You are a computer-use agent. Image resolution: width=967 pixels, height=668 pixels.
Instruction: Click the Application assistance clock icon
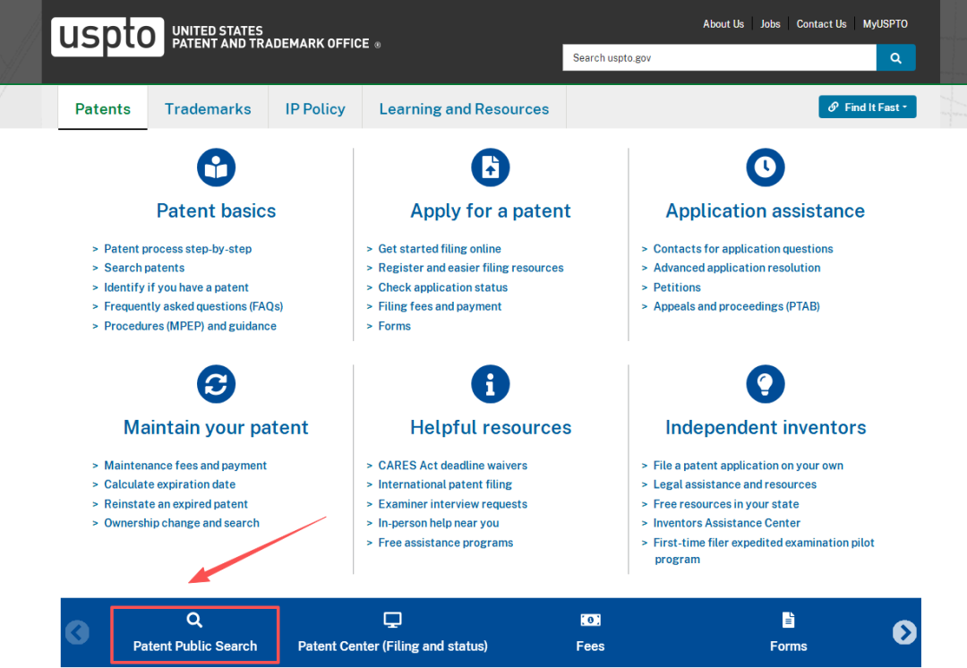coord(766,167)
